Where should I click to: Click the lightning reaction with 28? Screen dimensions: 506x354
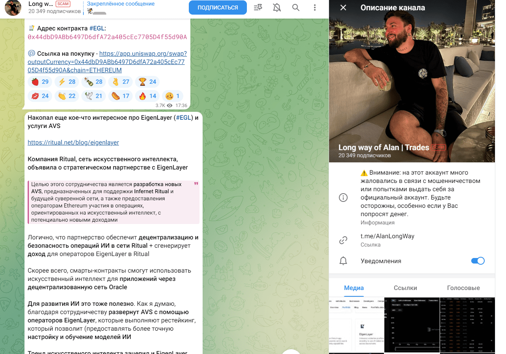[67, 82]
